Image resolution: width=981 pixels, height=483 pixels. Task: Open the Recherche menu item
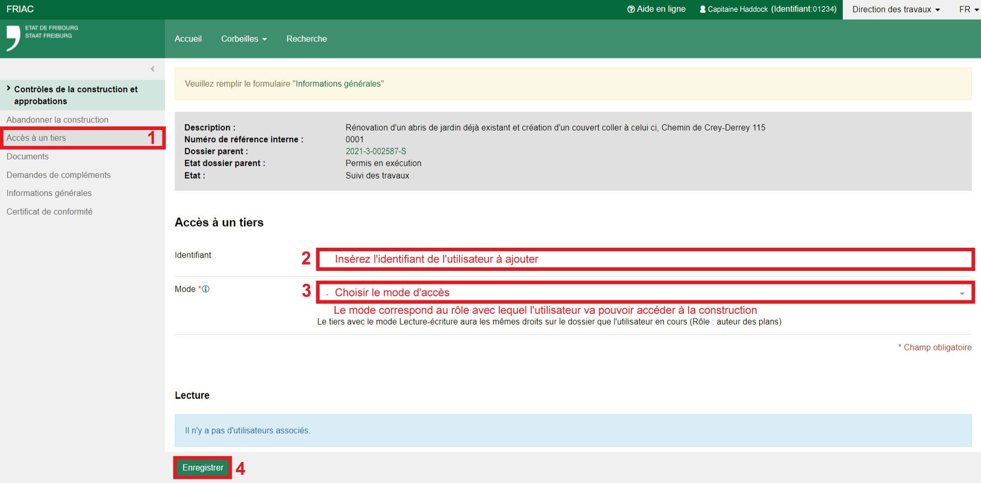[306, 39]
